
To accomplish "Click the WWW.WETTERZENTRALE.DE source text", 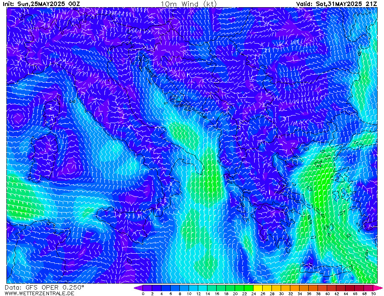I will pos(39,293).
